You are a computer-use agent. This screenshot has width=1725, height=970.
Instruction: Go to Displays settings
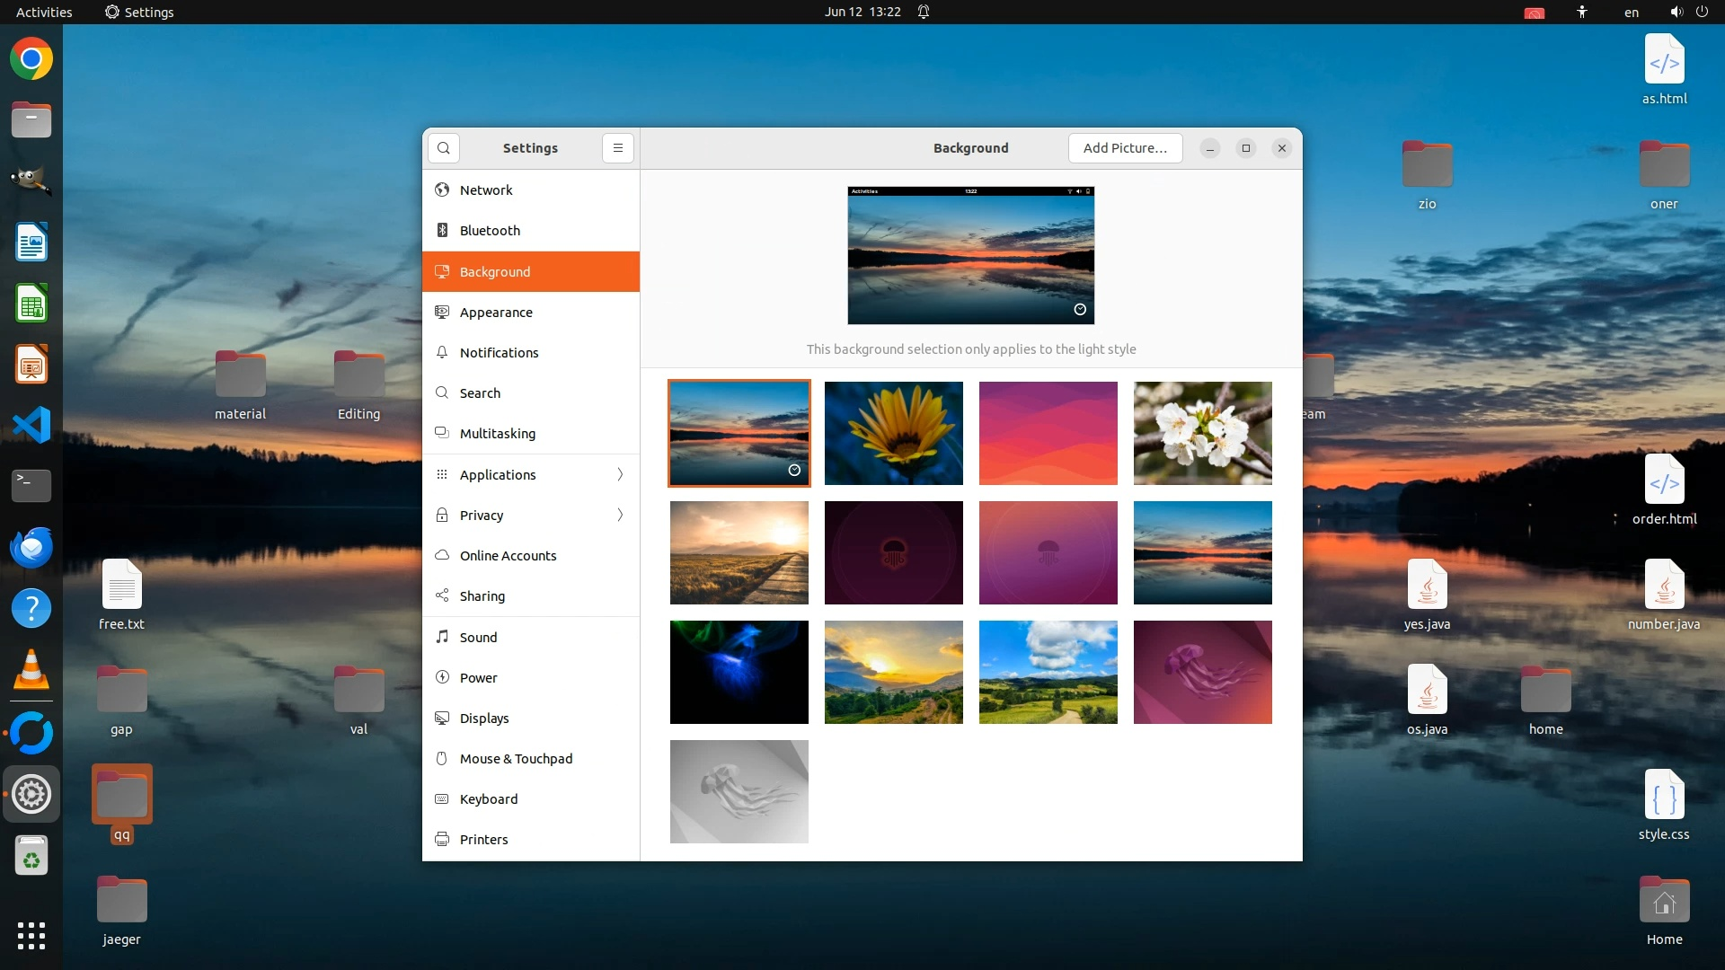484,719
